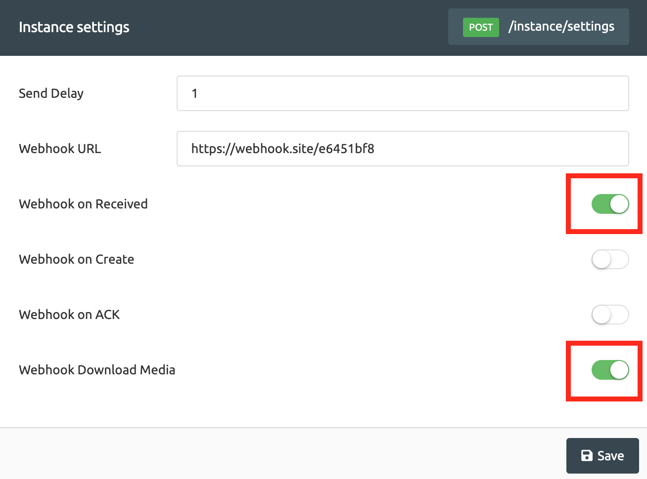Select the value 1 in Send Delay
Image resolution: width=647 pixels, height=479 pixels.
click(x=195, y=93)
